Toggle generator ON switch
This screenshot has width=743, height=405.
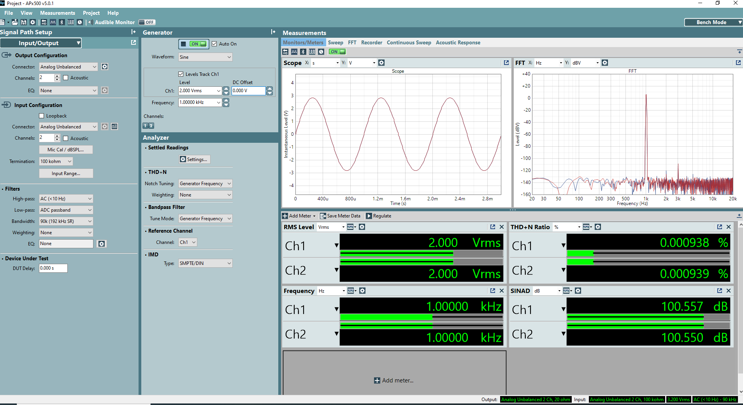click(x=194, y=44)
